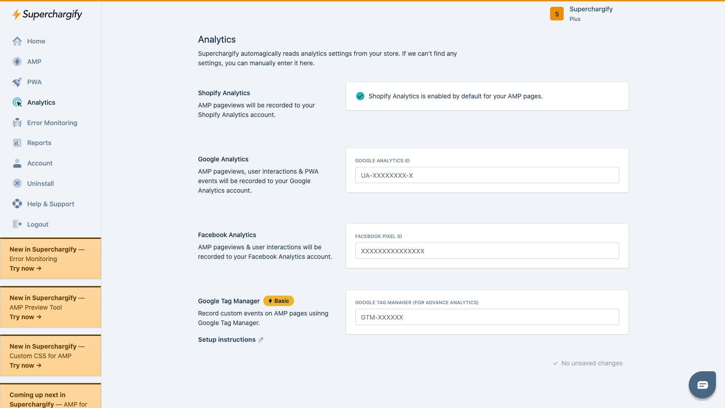Select the Analytics sidebar item
The image size is (725, 408).
pos(41,102)
